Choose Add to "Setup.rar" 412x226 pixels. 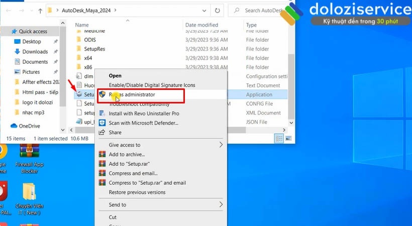tap(129, 164)
